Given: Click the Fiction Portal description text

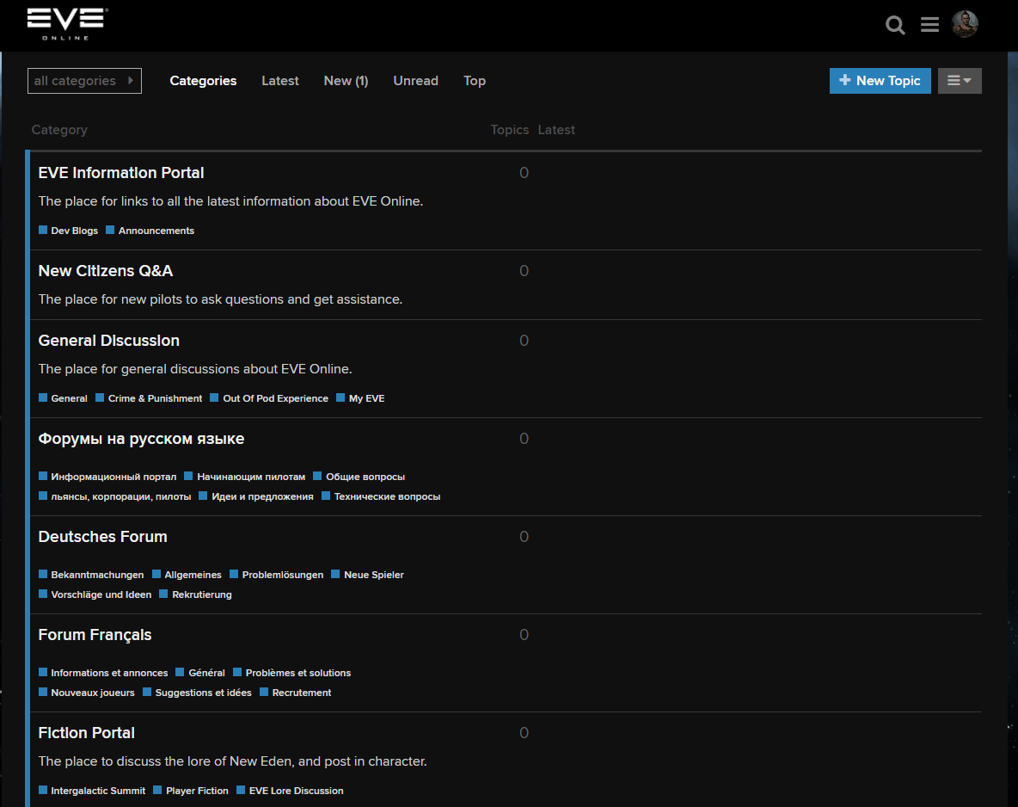Looking at the screenshot, I should point(232,761).
